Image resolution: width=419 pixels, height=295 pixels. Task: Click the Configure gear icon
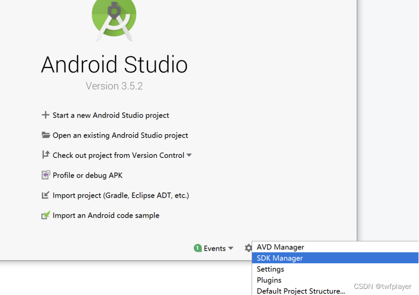248,248
